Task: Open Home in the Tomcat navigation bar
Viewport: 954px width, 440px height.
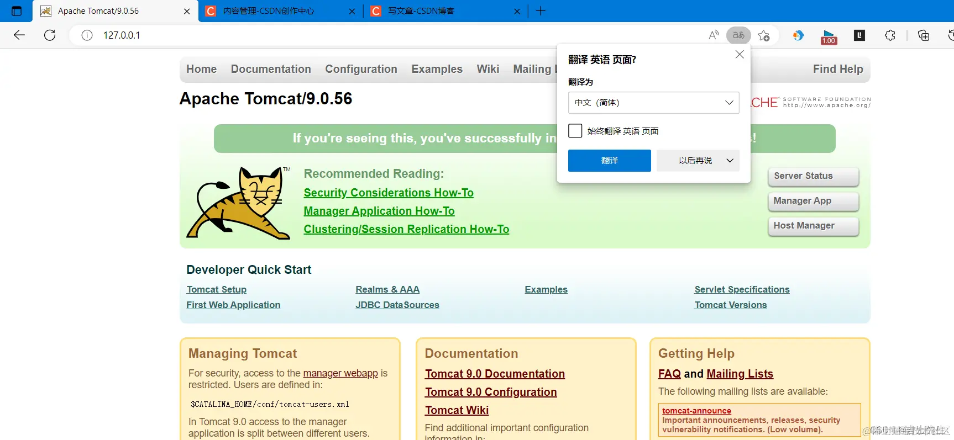Action: coord(202,69)
